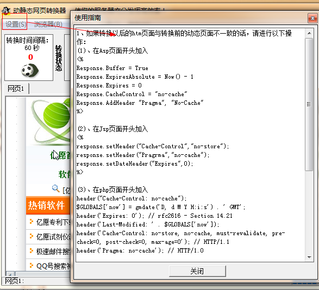
Task: Open the 设置(S) menu
Action: (16, 24)
